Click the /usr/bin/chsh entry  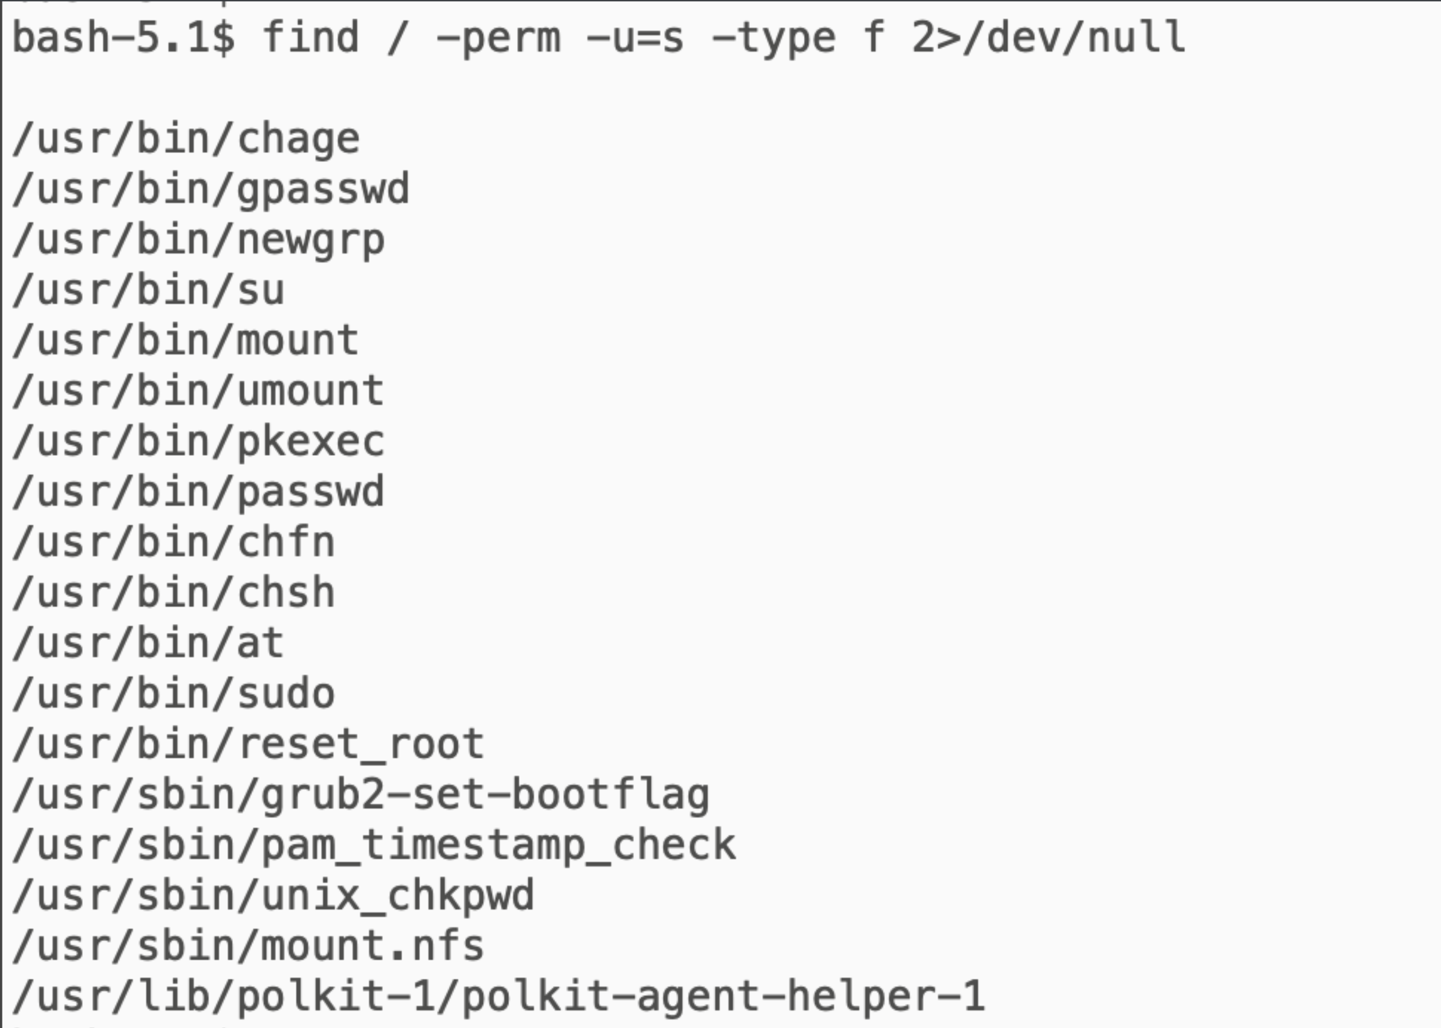(174, 593)
